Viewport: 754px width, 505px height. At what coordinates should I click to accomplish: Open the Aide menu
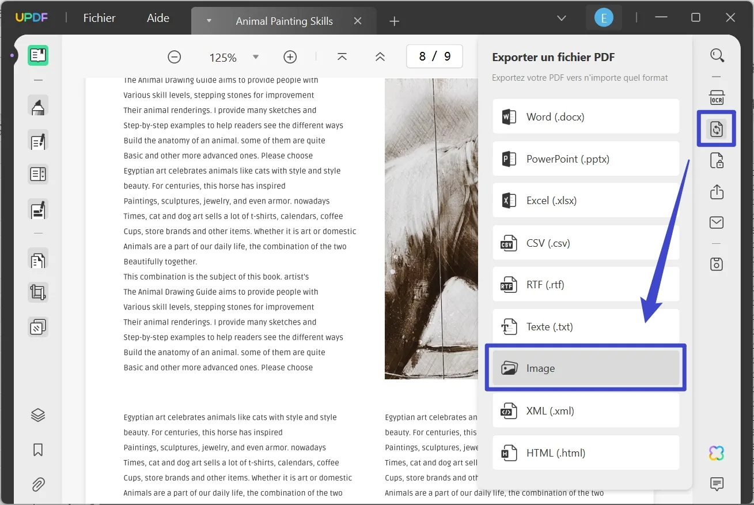pos(157,18)
